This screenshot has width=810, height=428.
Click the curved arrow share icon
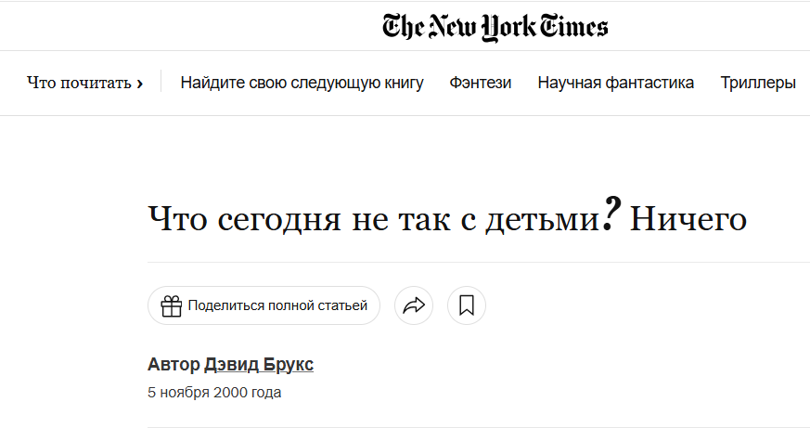coord(414,305)
